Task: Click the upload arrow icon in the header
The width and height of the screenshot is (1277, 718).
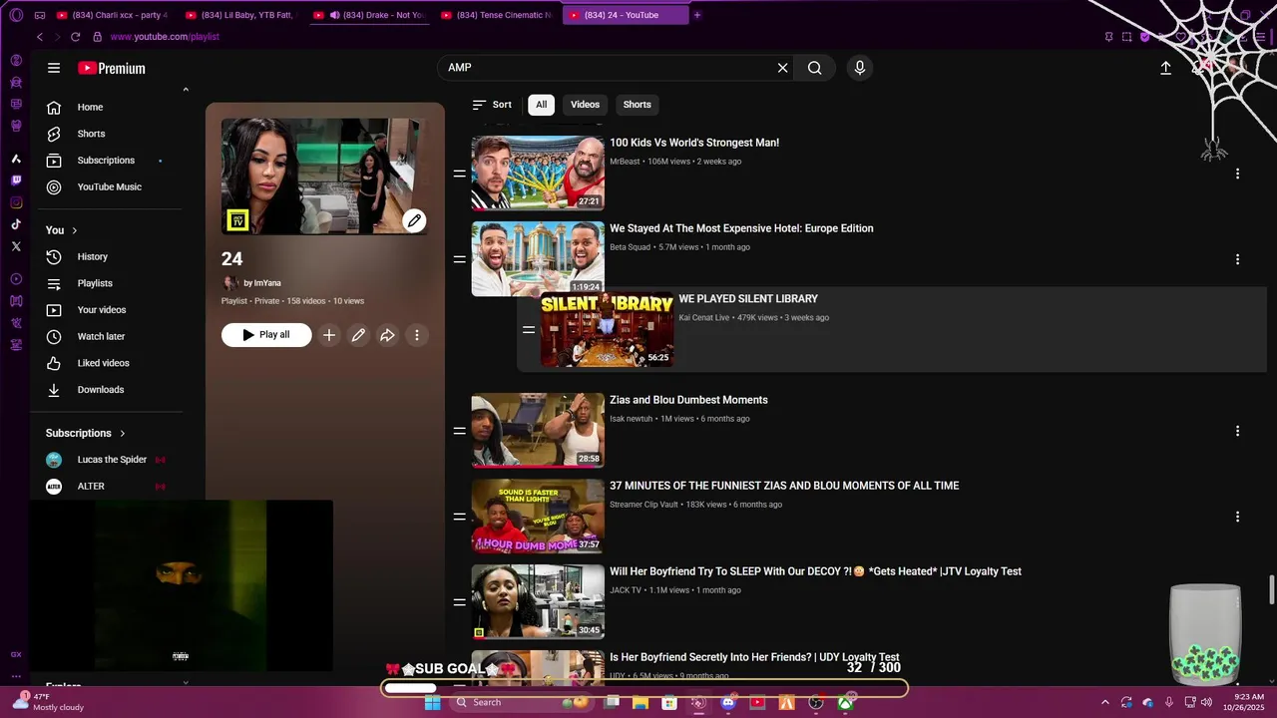Action: [1165, 68]
